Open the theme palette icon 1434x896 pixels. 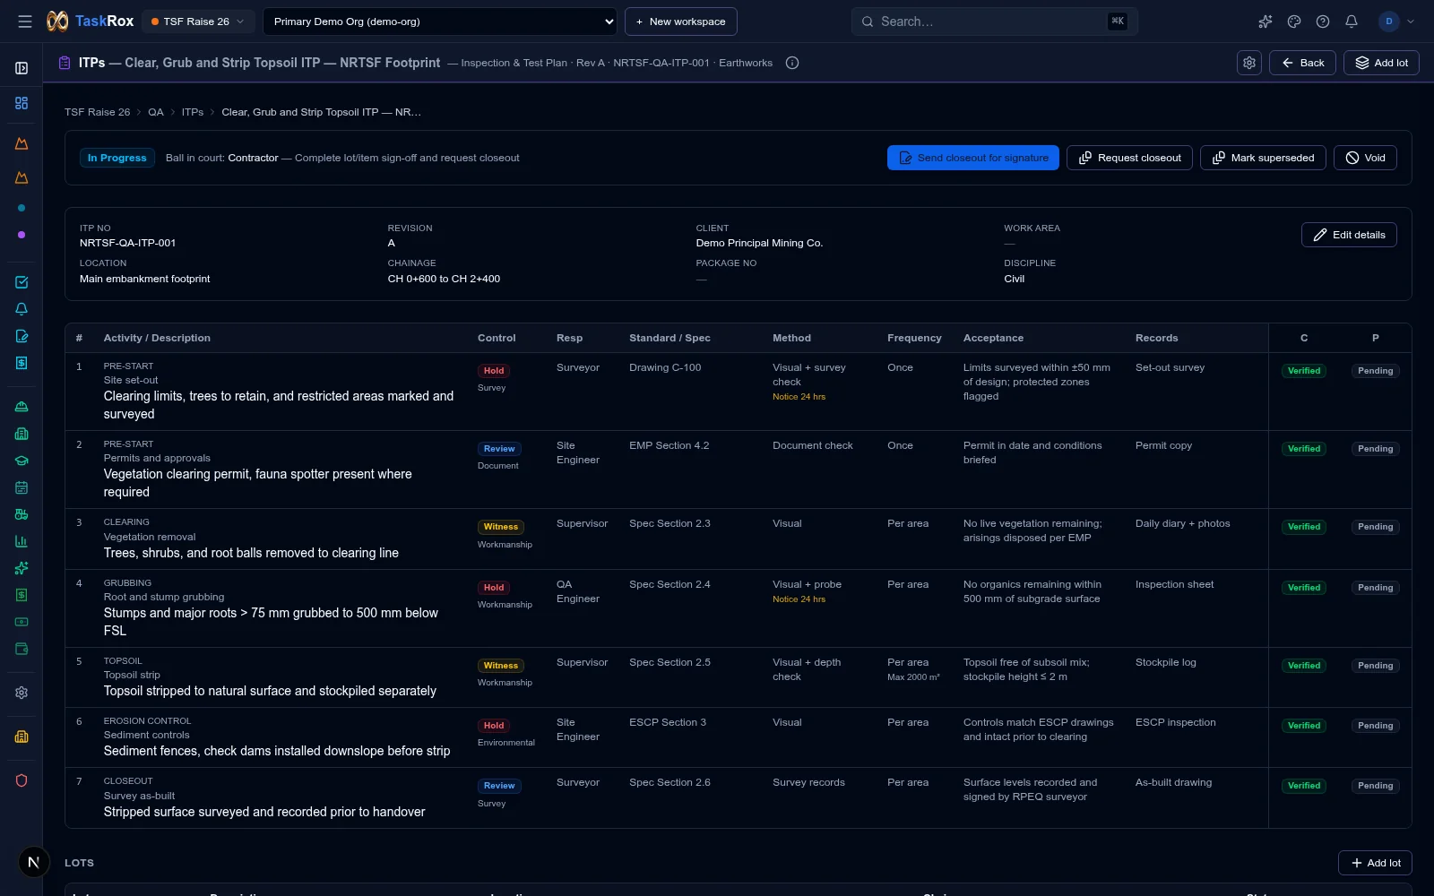pos(1294,22)
